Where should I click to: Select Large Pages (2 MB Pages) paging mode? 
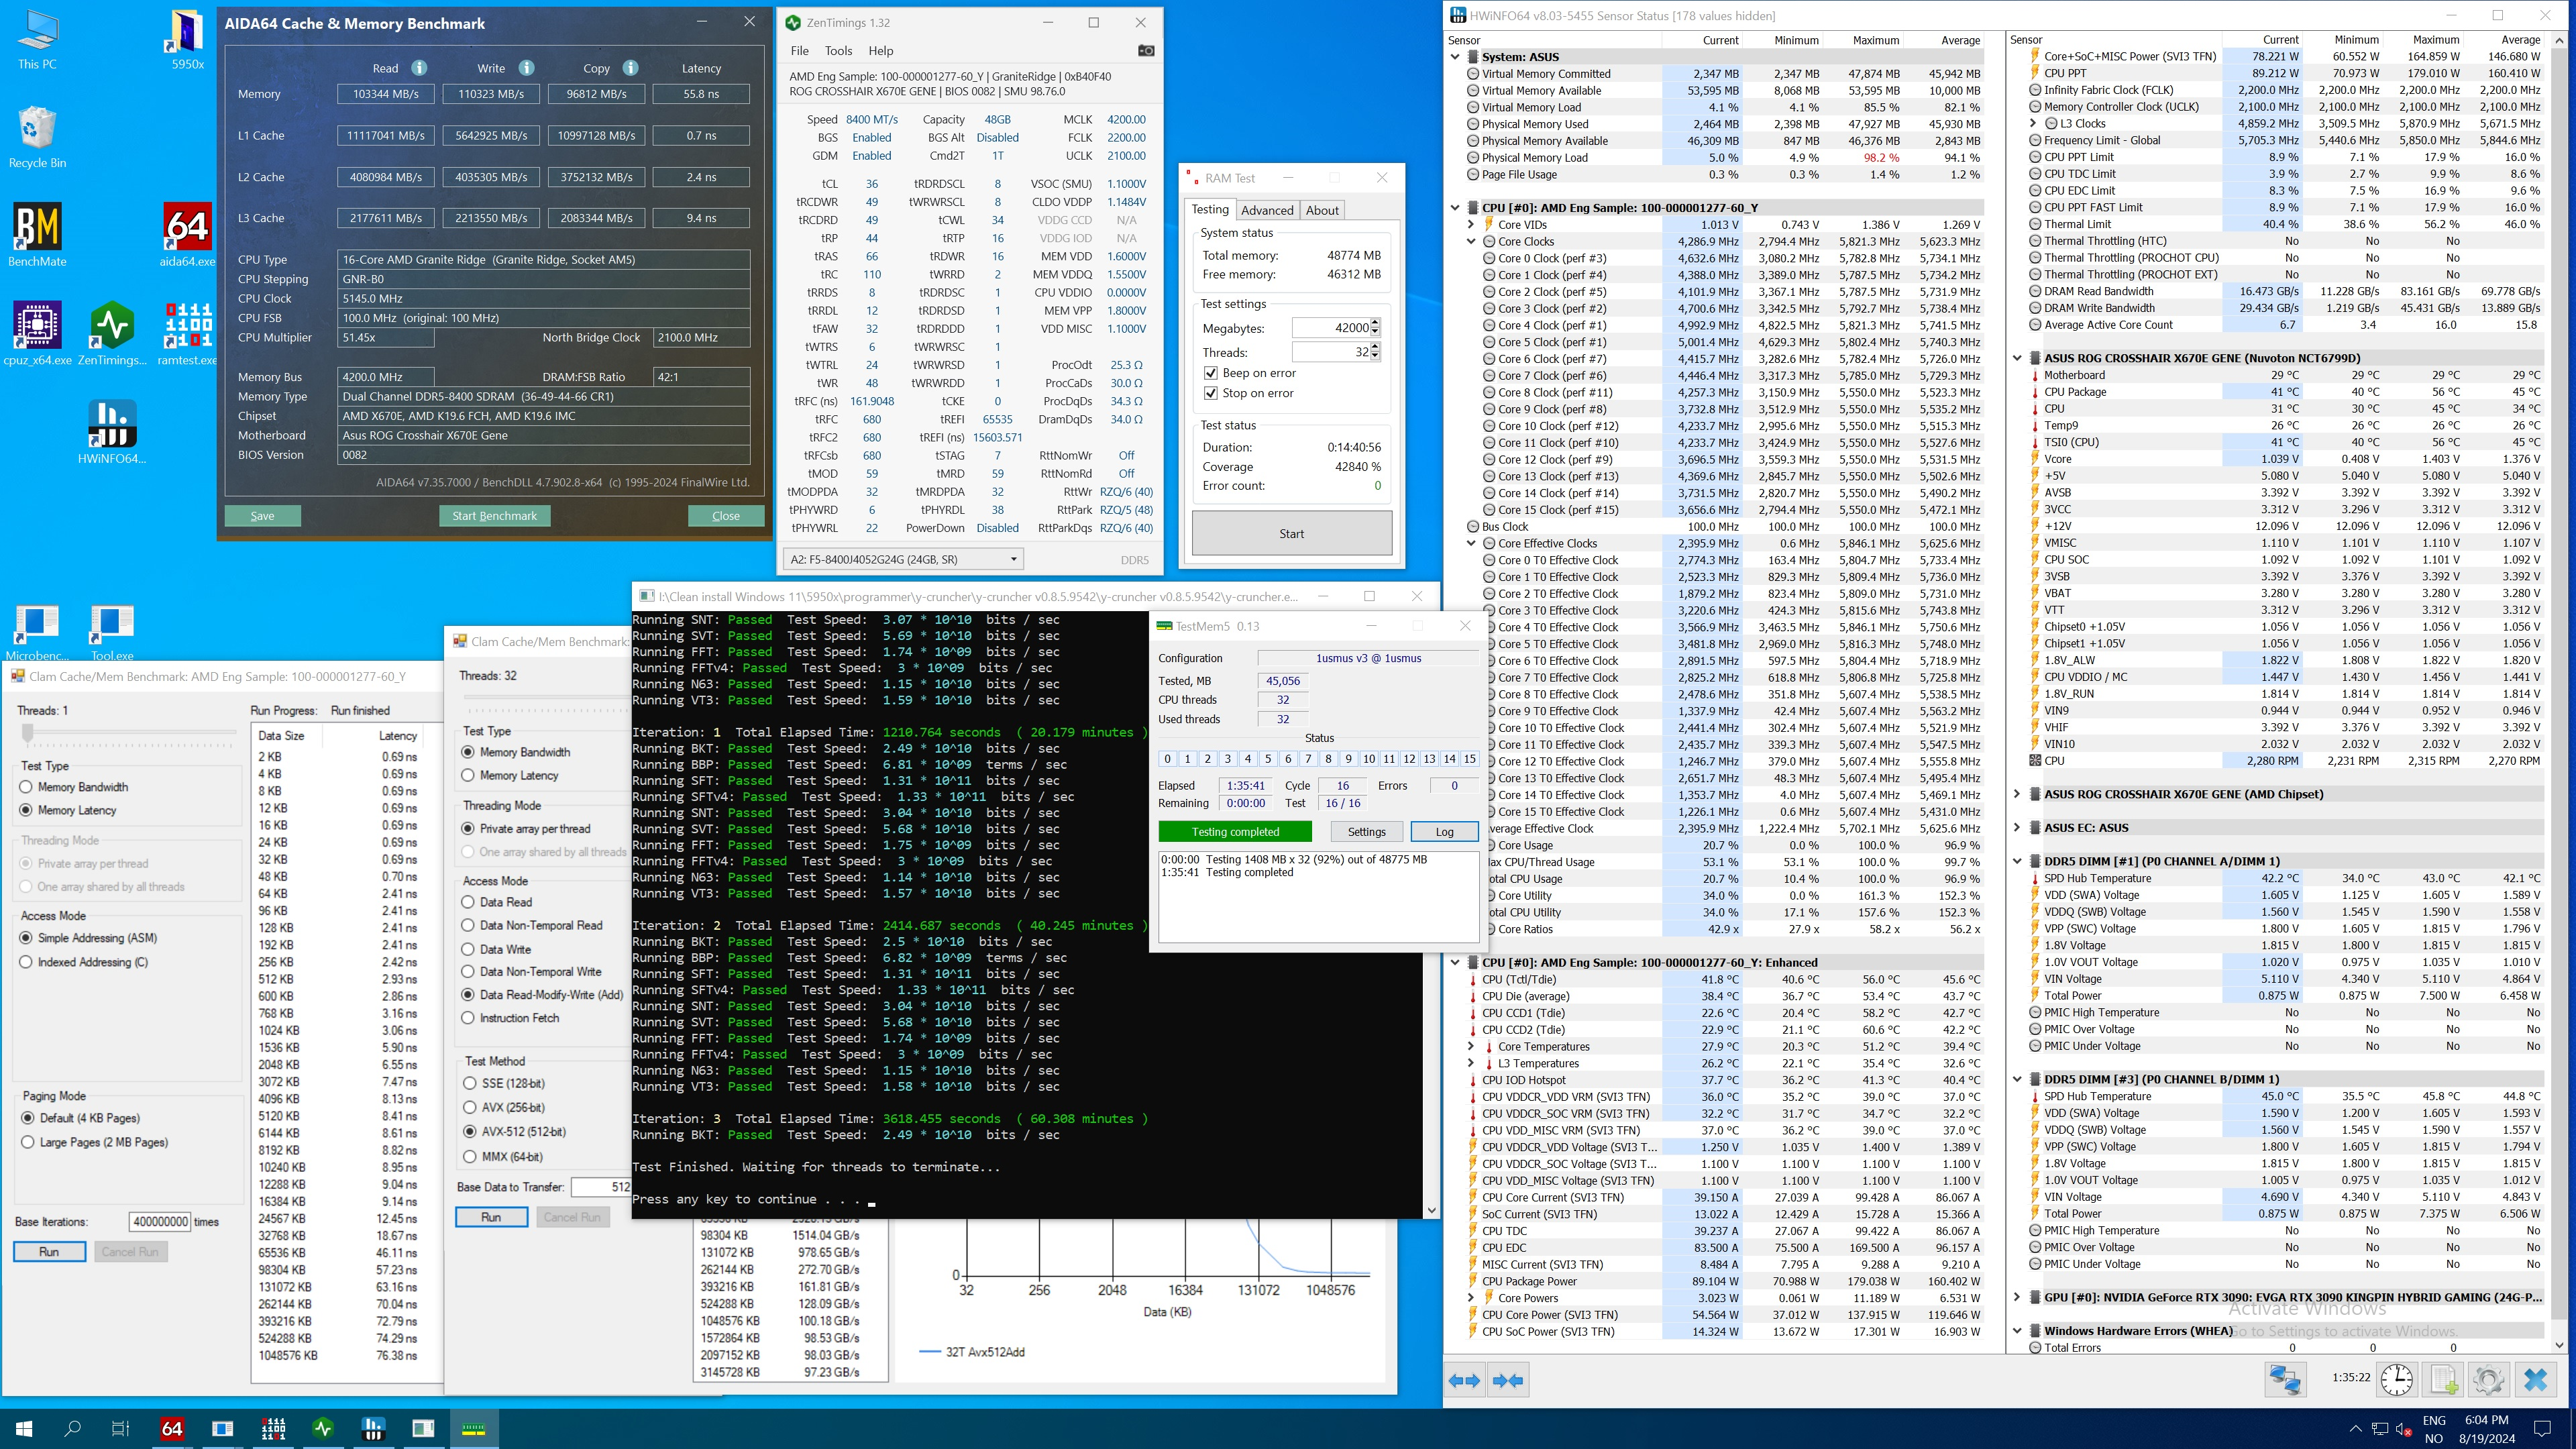(x=27, y=1142)
